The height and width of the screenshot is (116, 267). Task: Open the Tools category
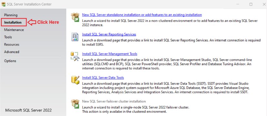click(x=8, y=37)
